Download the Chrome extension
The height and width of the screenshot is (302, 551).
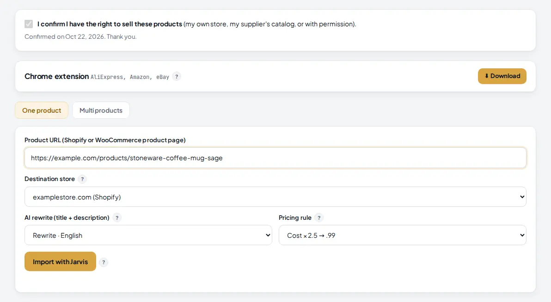point(502,76)
